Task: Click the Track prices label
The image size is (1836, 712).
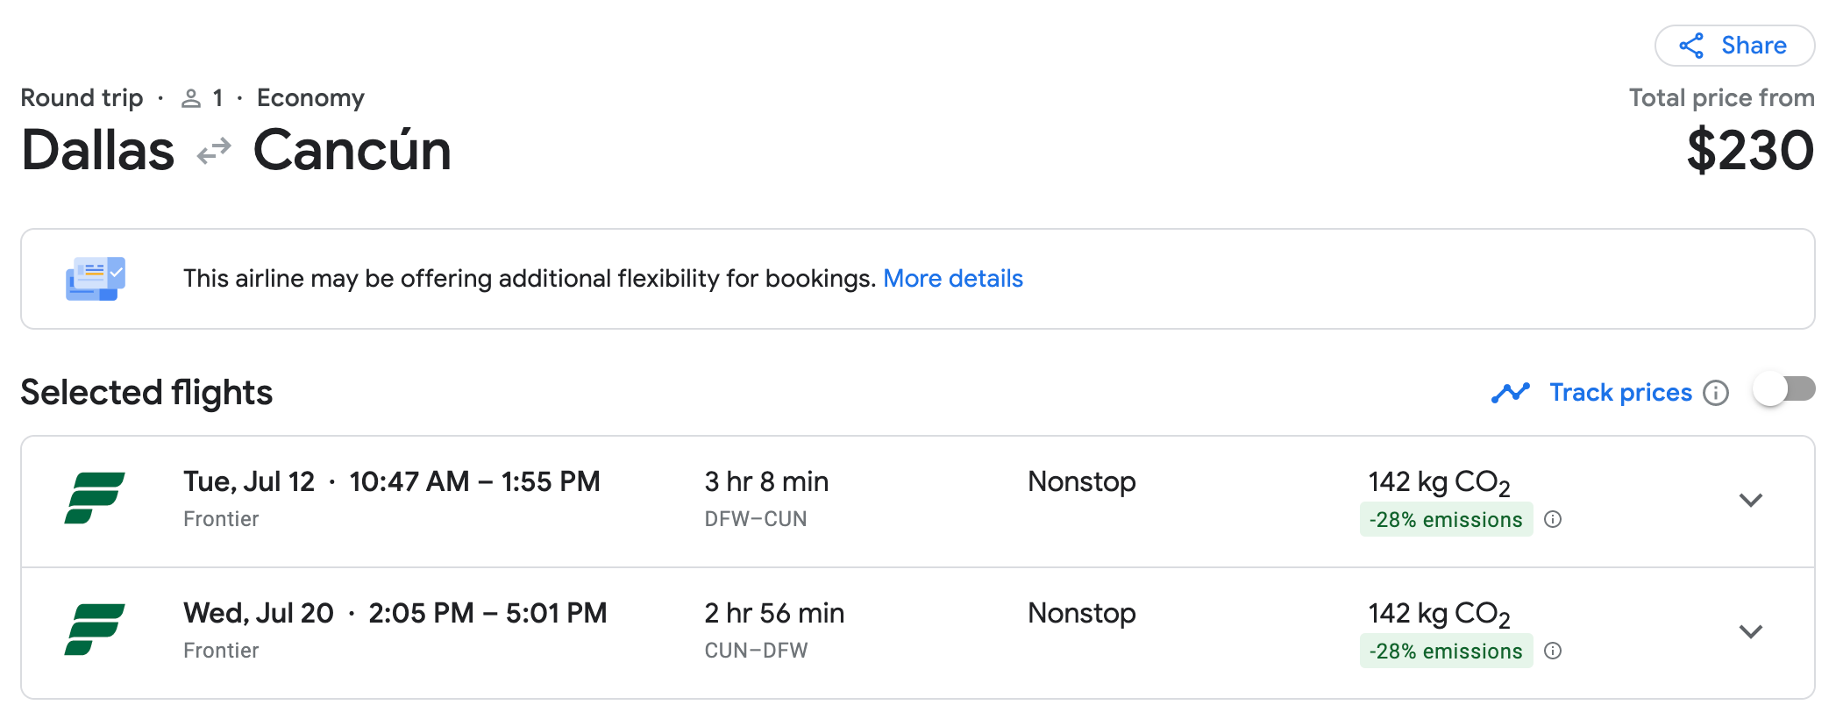Action: (x=1620, y=393)
